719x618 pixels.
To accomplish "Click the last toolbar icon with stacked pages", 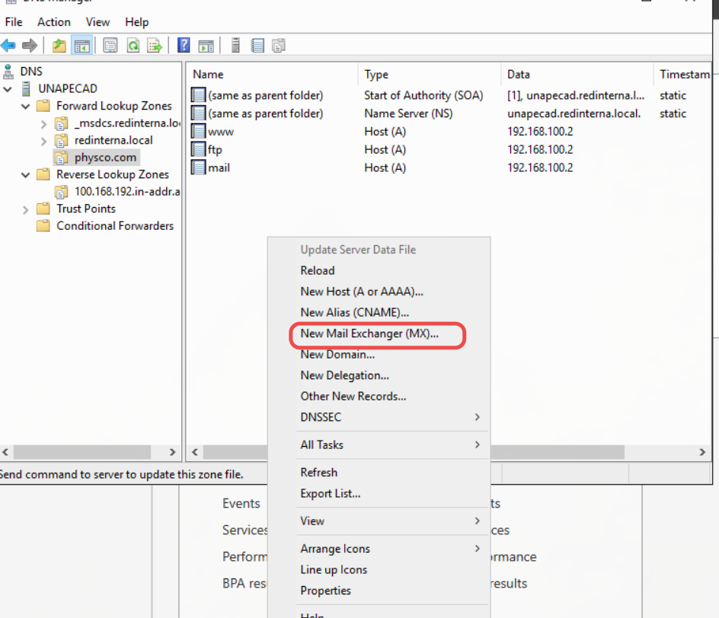I will pos(279,46).
